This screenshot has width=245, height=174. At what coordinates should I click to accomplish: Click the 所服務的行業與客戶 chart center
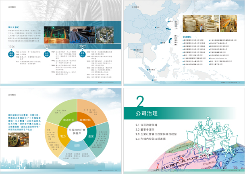[77, 132]
